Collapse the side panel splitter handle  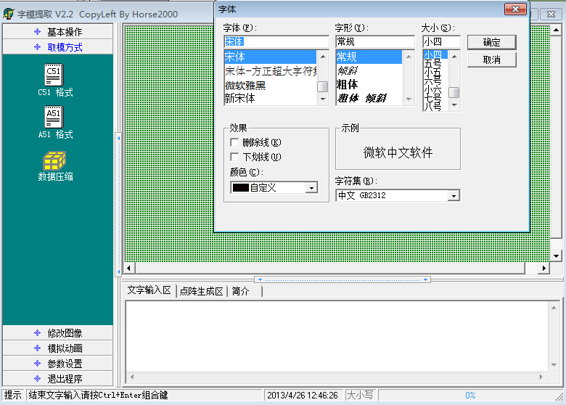tap(118, 205)
